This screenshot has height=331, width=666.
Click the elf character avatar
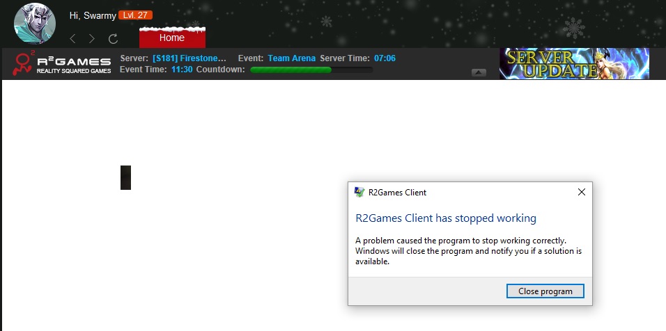click(x=34, y=24)
